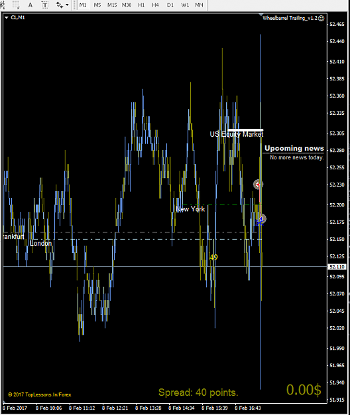Select the text label 'T' tool
Viewport: 350px width, 415px height.
click(x=45, y=5)
